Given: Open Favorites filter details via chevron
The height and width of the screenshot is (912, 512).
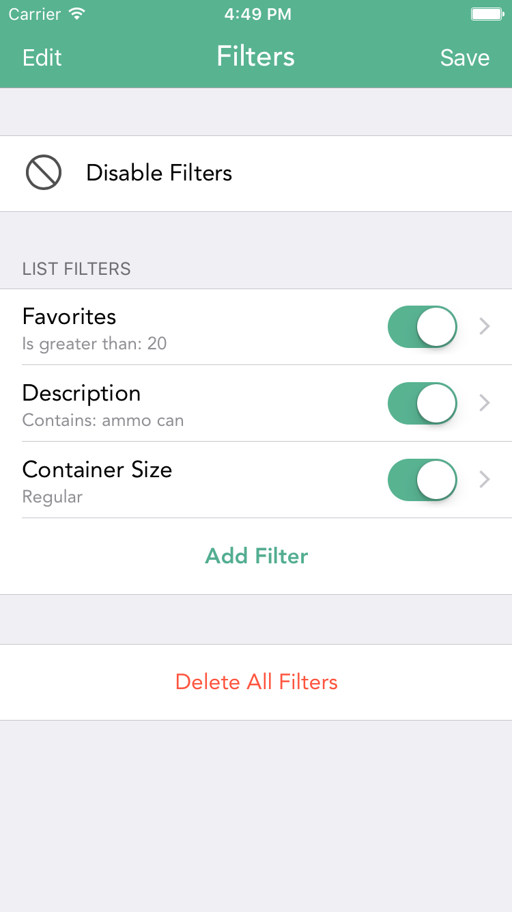Looking at the screenshot, I should (x=485, y=327).
